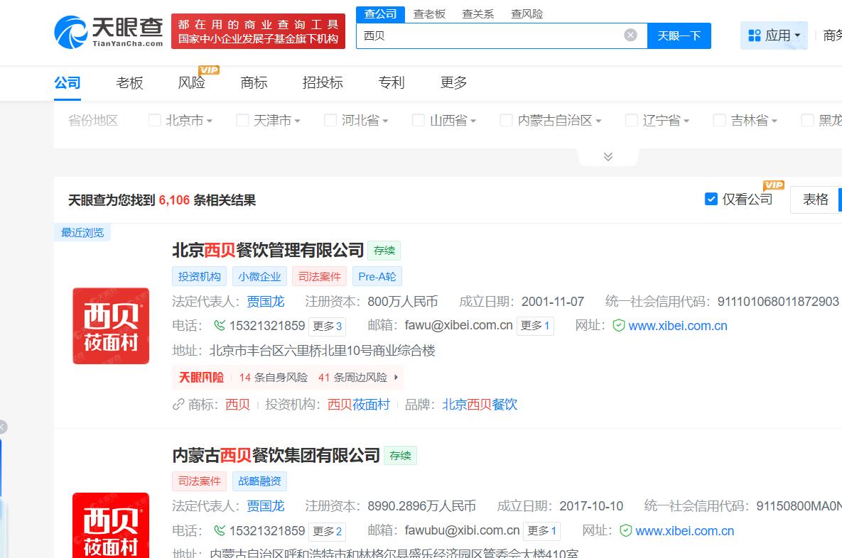The width and height of the screenshot is (842, 558).
Task: Click the 内蒙古西贝 company logo
Action: 111,525
